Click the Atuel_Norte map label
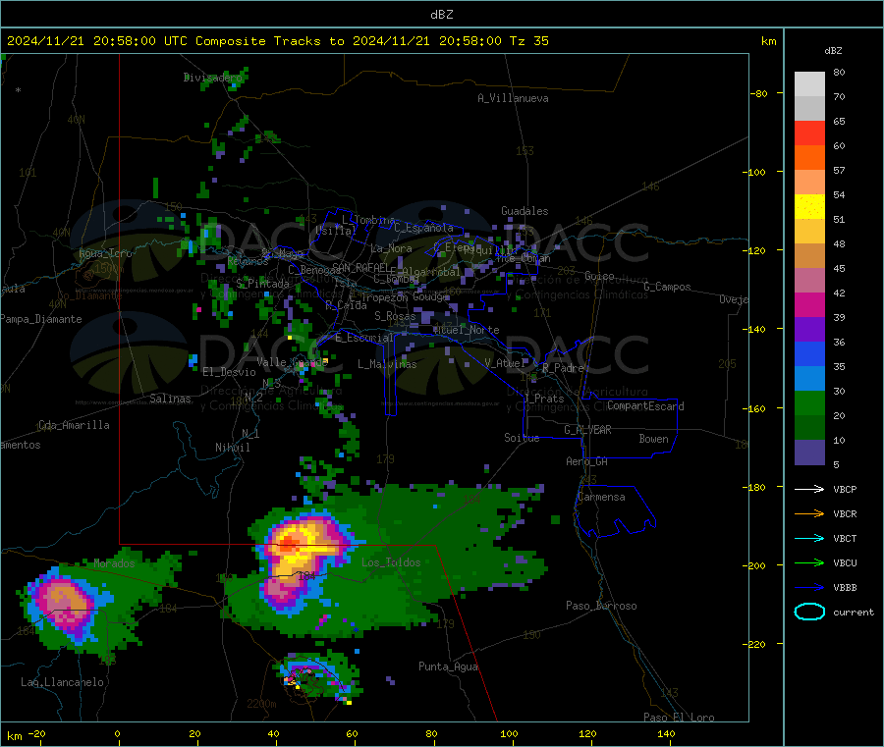Viewport: 884px width, 747px height. 466,330
